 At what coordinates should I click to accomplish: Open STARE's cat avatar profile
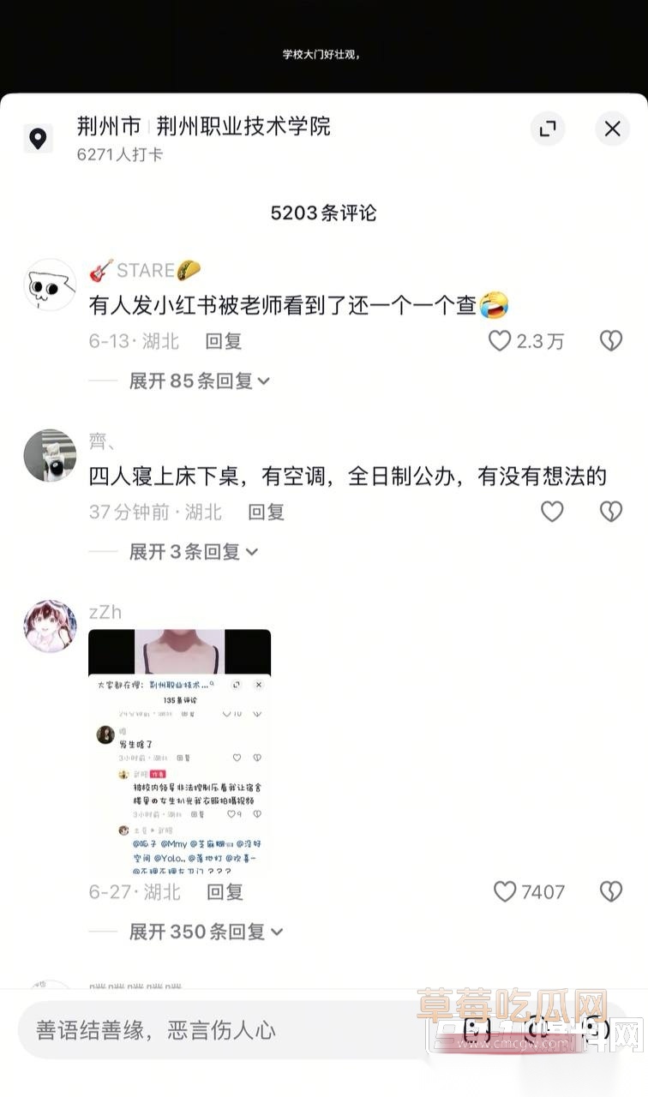point(50,285)
